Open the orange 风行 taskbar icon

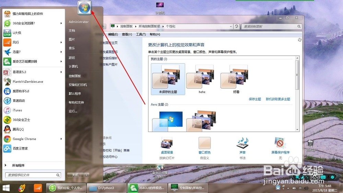pos(38,188)
